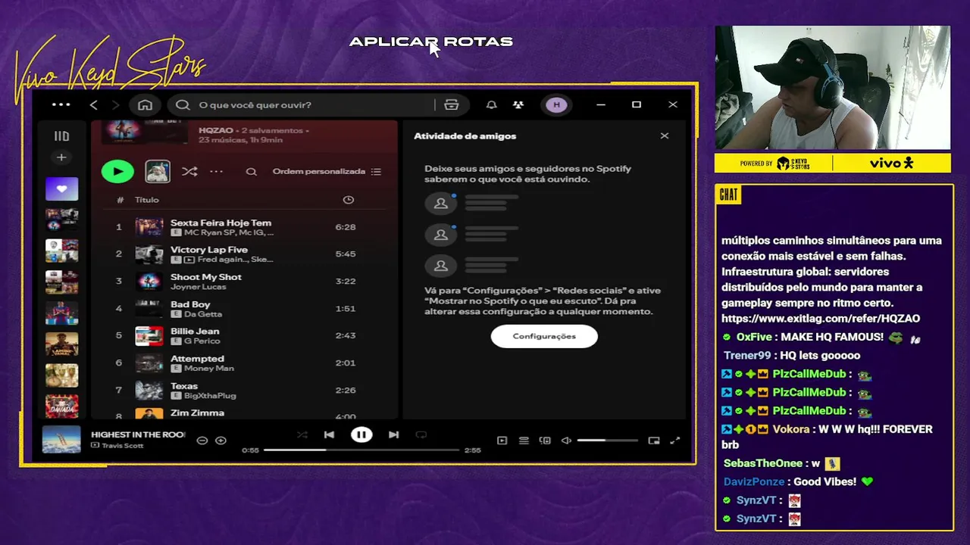Open artist link 'BigXthaPlug'
Image resolution: width=970 pixels, height=545 pixels.
tap(210, 396)
